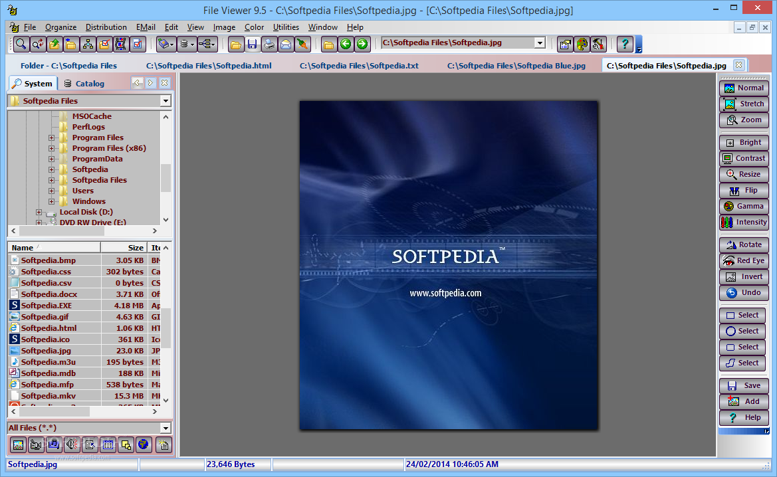This screenshot has width=777, height=477.
Task: Click the up-folder icon with green arrow
Action: pos(54,44)
